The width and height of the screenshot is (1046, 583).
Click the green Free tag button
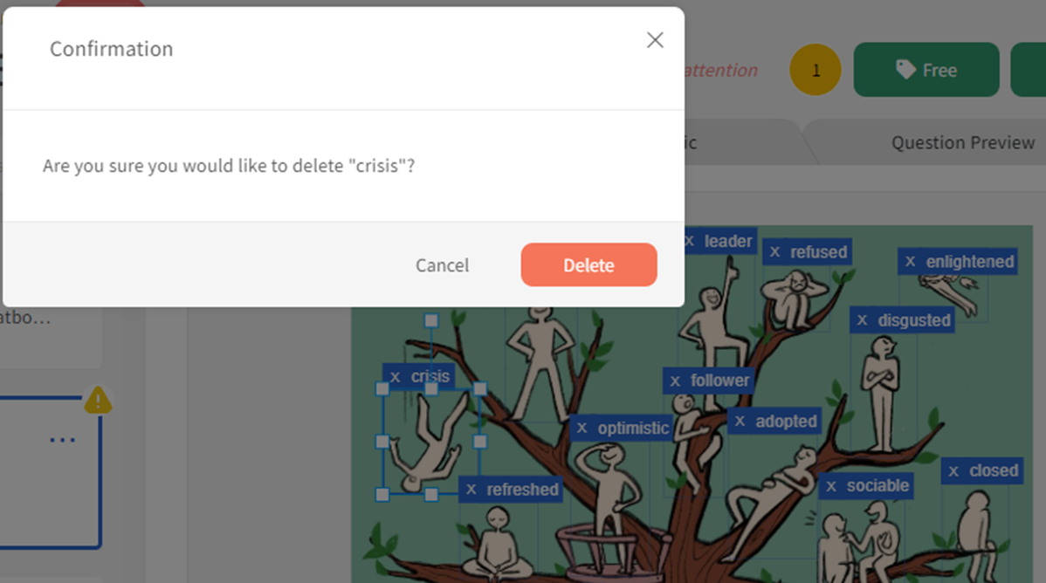pyautogui.click(x=926, y=70)
